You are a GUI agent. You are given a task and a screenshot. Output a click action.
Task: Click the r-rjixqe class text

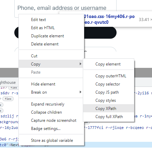pos(115,128)
